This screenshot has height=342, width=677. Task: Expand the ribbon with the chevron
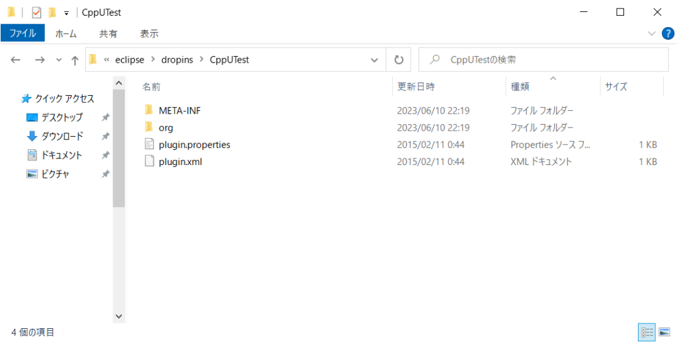coord(652,34)
